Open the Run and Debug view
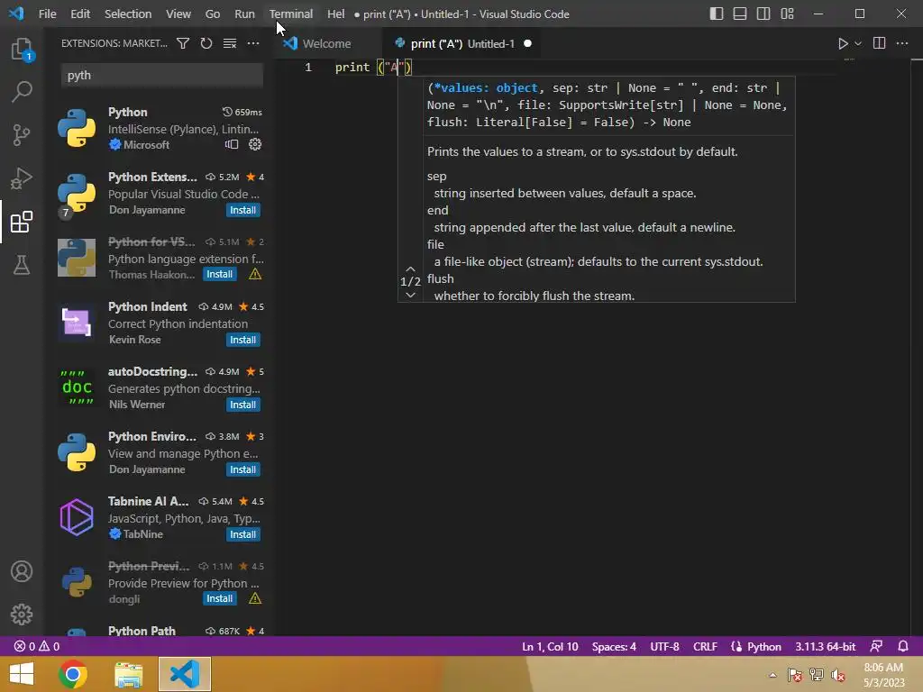 click(x=22, y=178)
